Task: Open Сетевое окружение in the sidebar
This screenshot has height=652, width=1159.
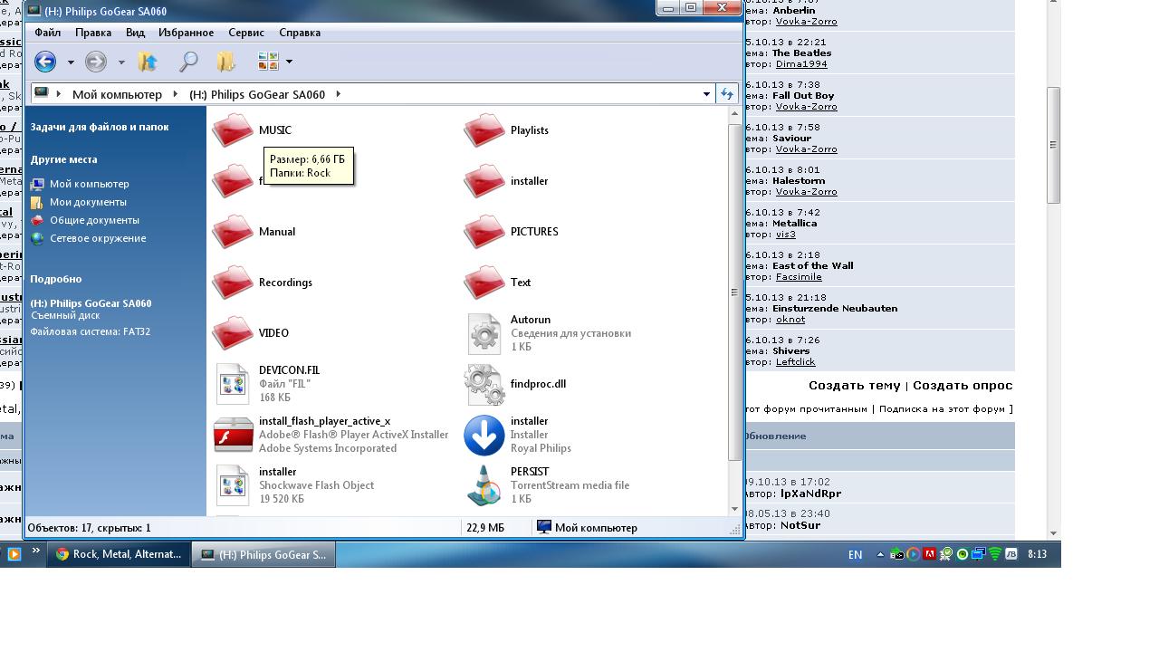Action: 98,238
